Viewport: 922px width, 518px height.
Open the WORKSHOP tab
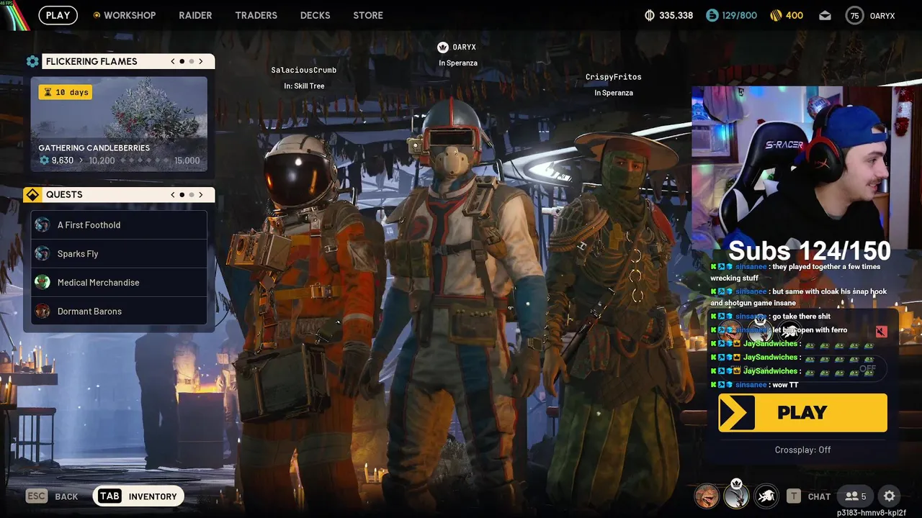click(x=130, y=15)
